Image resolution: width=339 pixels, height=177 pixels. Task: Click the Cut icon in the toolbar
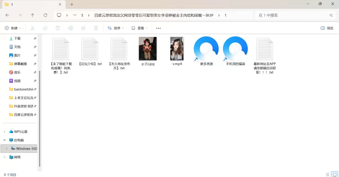(x=32, y=28)
